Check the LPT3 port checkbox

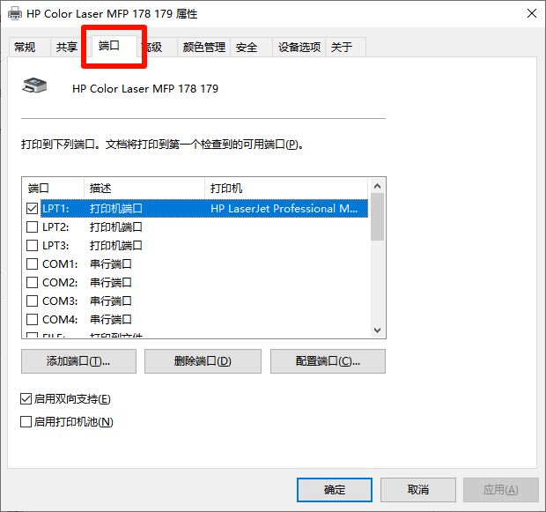32,245
